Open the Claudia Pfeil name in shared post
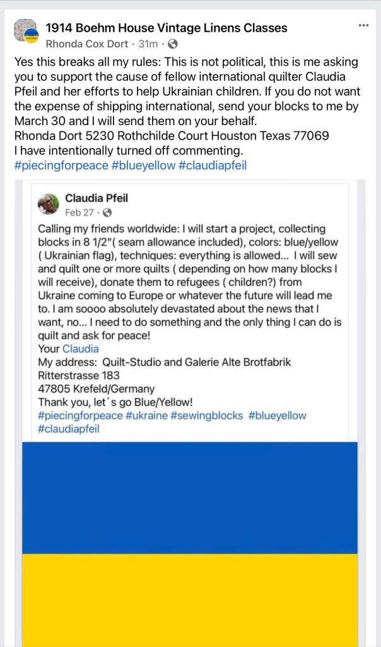The width and height of the screenshot is (381, 647). coord(95,198)
